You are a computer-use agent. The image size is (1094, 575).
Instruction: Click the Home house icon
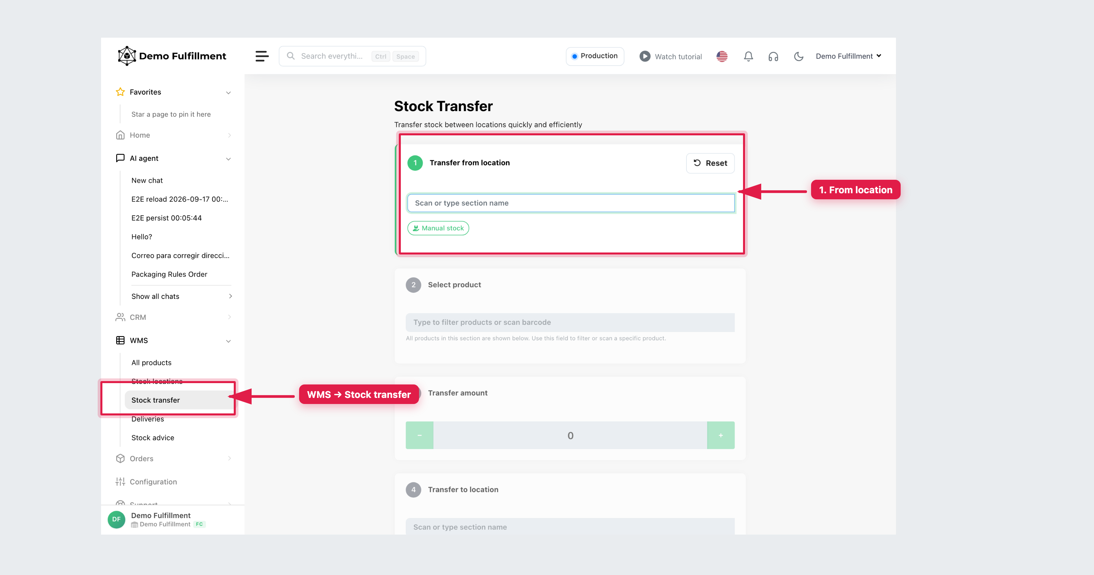[x=120, y=135]
